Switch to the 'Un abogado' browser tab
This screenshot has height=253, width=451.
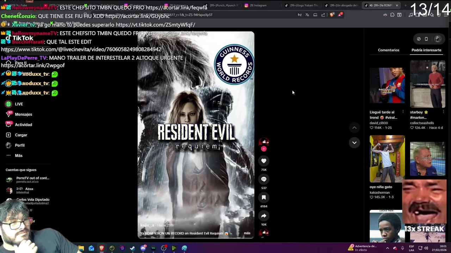point(341,5)
